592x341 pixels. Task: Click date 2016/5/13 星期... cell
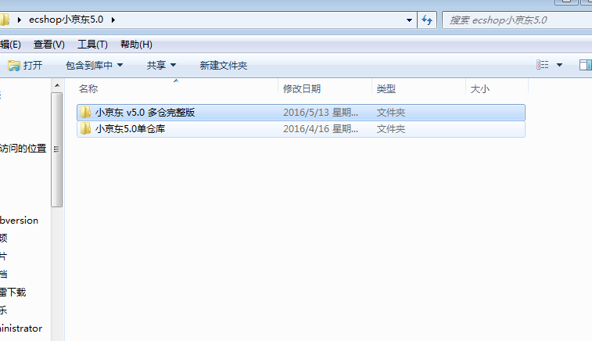pyautogui.click(x=321, y=113)
